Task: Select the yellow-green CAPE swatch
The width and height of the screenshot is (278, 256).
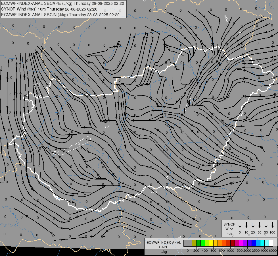Action: point(207,243)
